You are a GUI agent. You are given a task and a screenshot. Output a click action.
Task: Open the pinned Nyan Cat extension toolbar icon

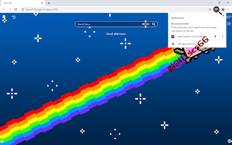click(216, 9)
